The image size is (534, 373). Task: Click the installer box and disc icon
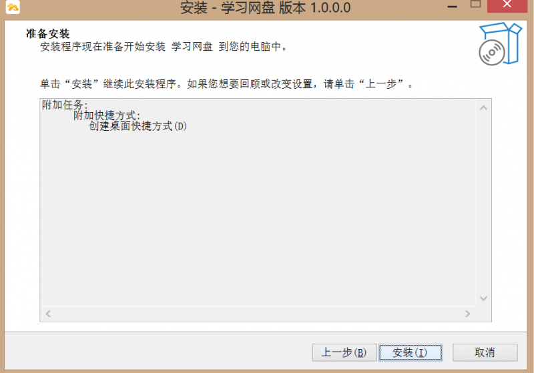point(500,44)
